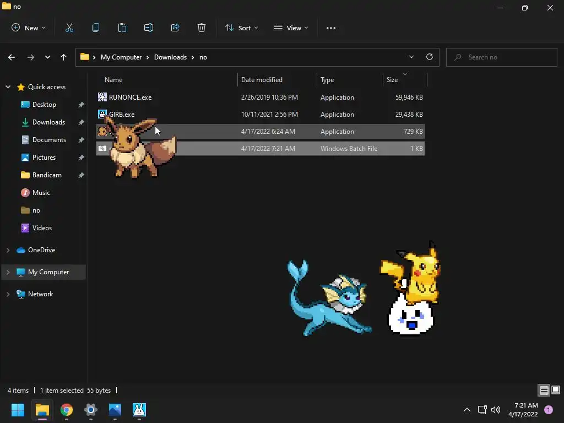Image resolution: width=564 pixels, height=423 pixels.
Task: Go forward with the right arrow
Action: pos(31,57)
